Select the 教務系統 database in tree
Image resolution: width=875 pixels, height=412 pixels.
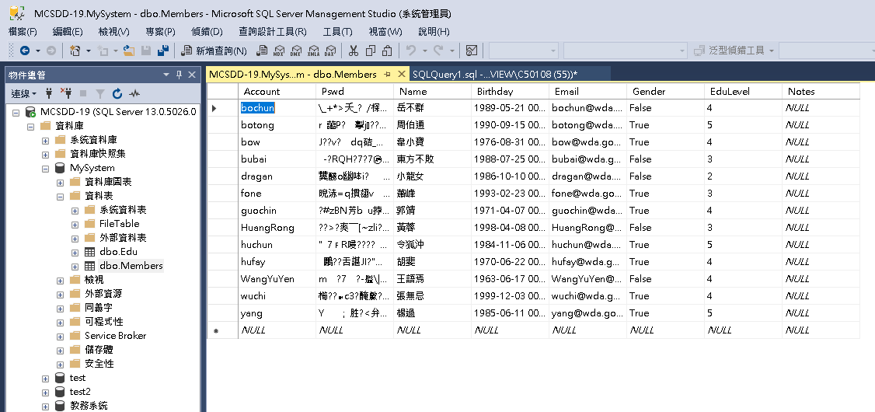(x=89, y=406)
